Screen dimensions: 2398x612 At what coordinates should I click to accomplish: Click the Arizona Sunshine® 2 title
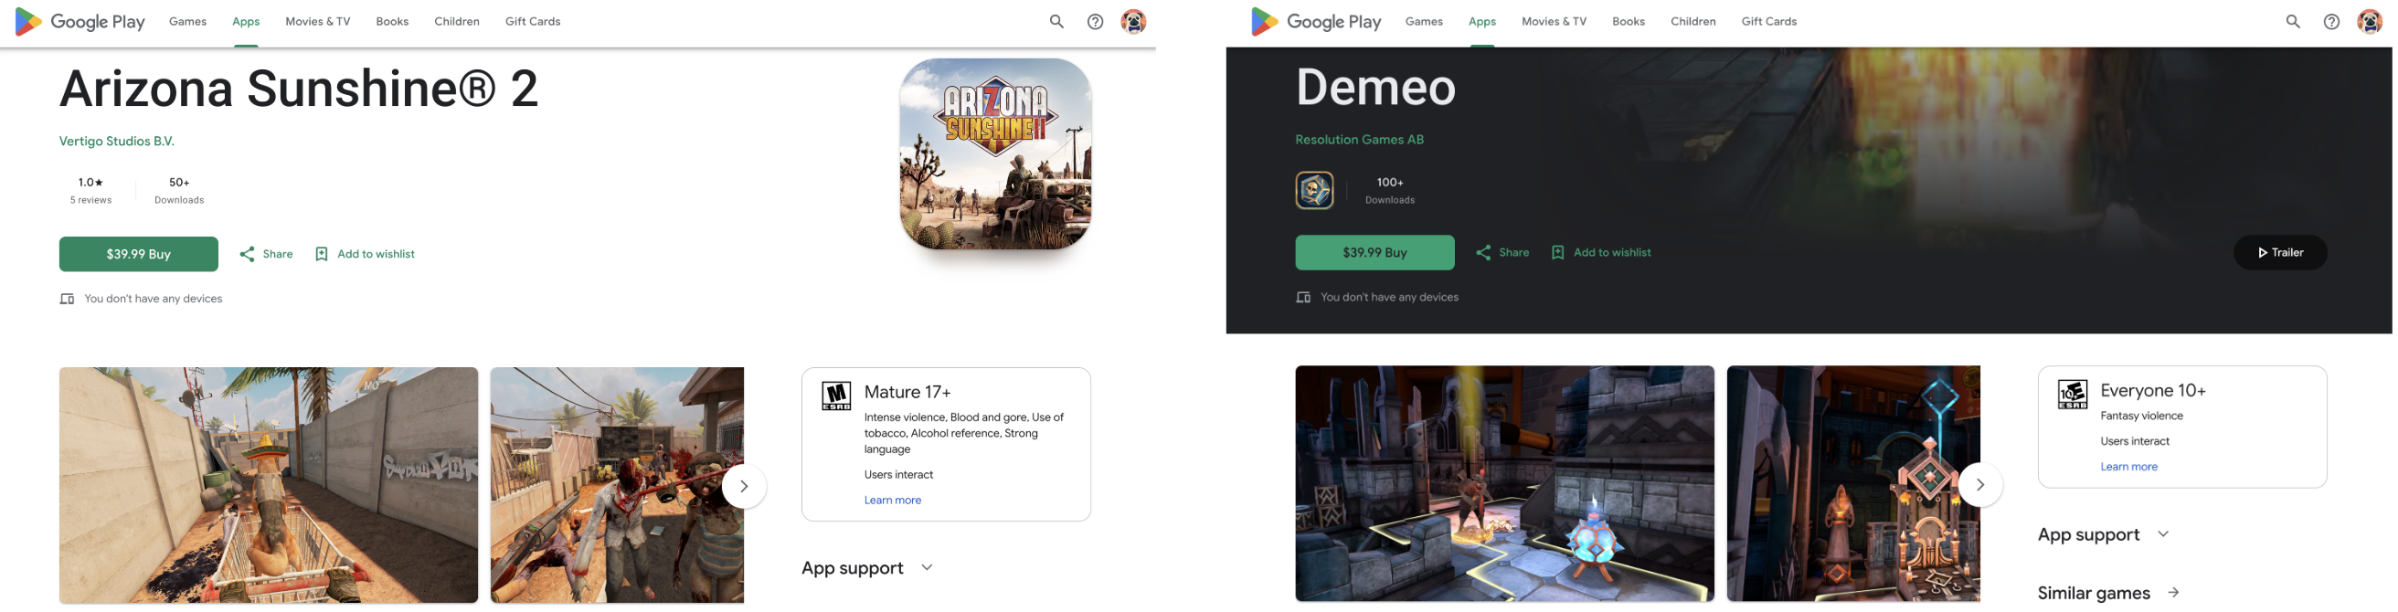299,90
